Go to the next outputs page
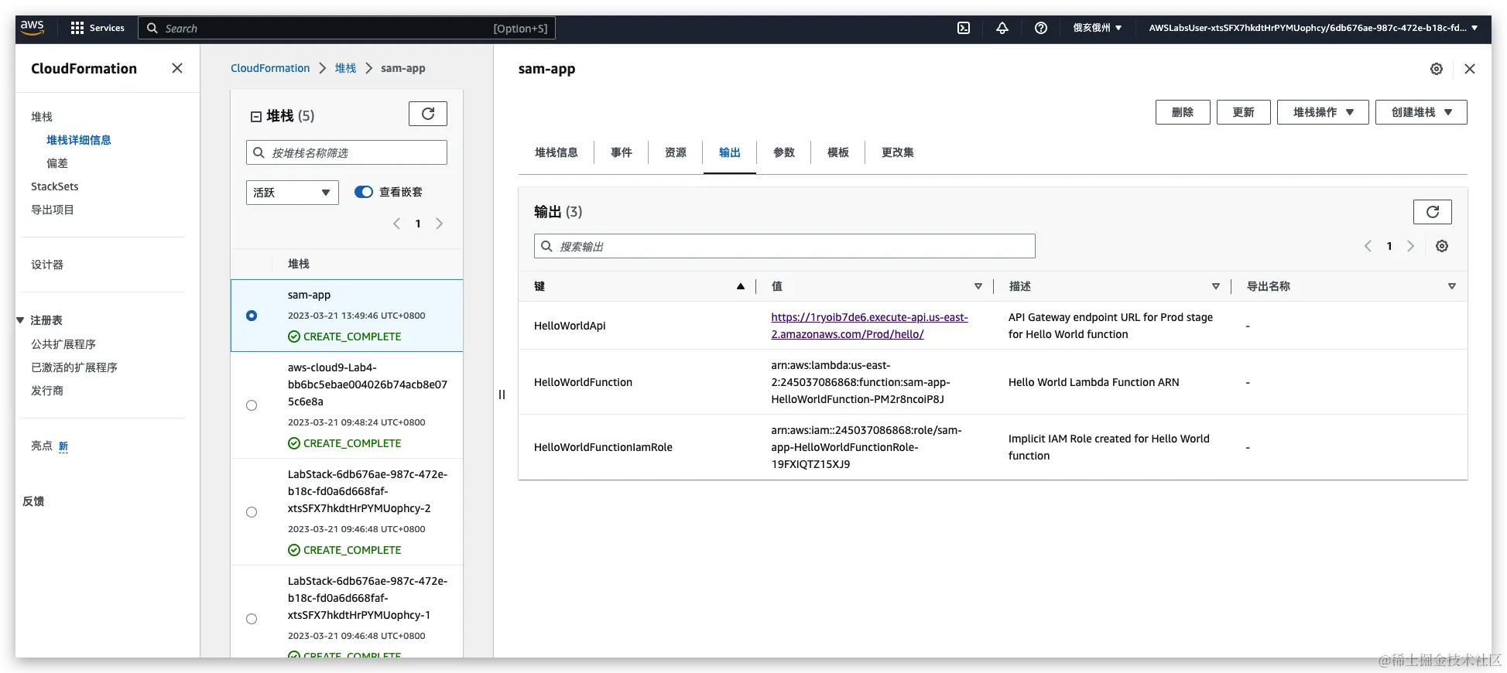The width and height of the screenshot is (1507, 673). (x=1411, y=246)
